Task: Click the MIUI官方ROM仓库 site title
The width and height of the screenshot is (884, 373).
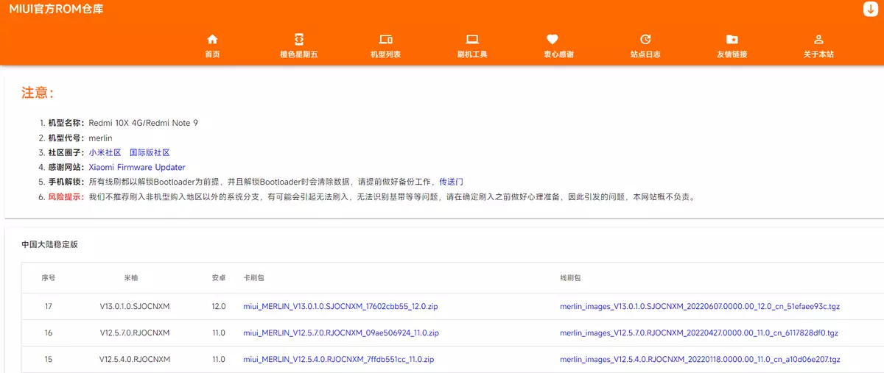Action: [x=56, y=9]
